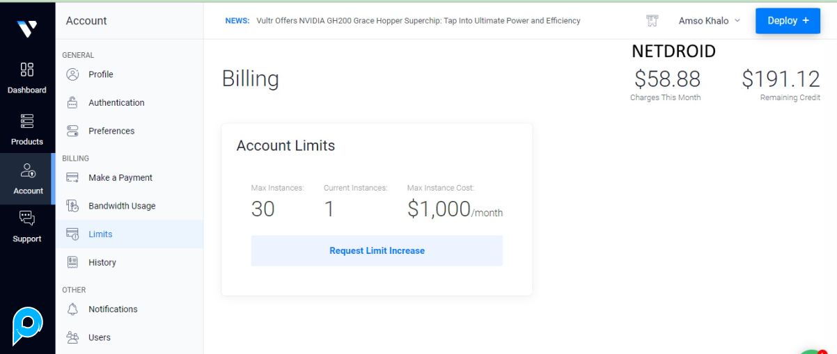Click the Authentication lock icon

pos(72,103)
